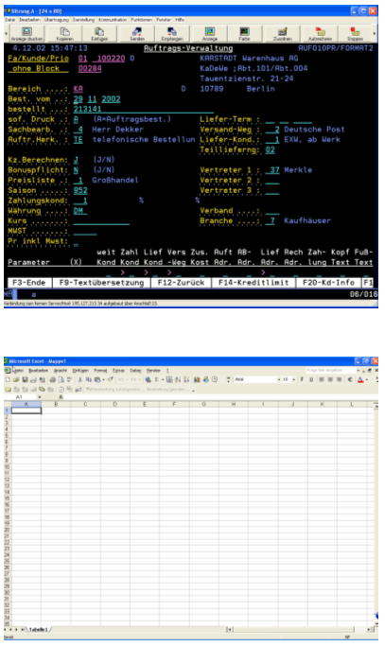Open Datei menu in terminal window

pos(9,20)
